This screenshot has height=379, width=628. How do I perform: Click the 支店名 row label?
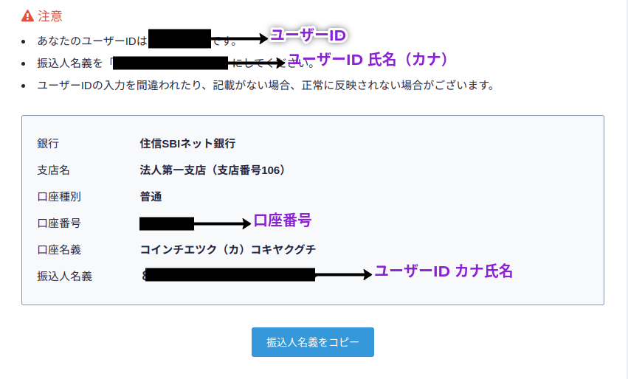click(x=54, y=170)
